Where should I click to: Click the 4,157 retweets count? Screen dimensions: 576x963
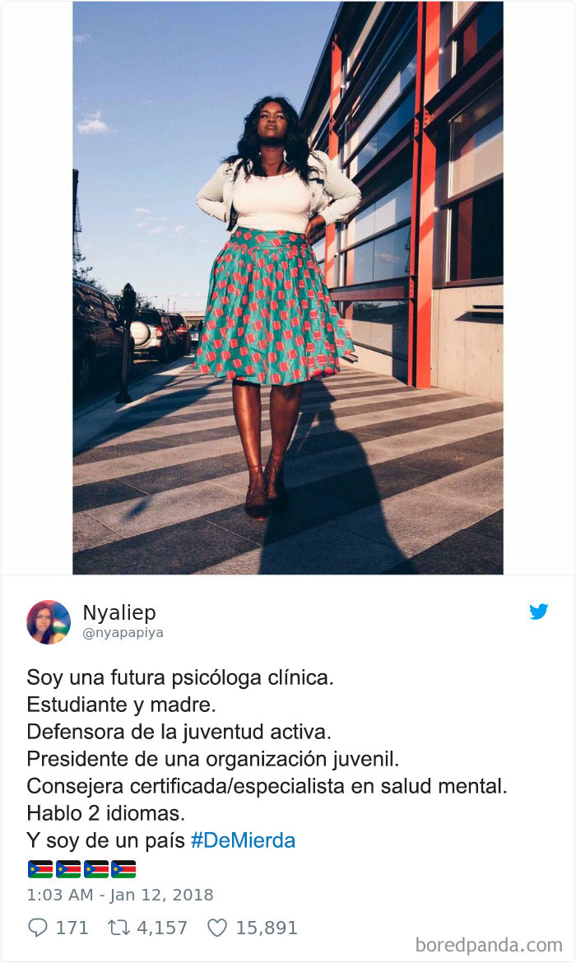point(162,928)
